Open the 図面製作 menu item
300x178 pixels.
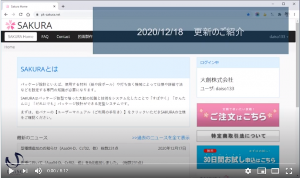85,37
